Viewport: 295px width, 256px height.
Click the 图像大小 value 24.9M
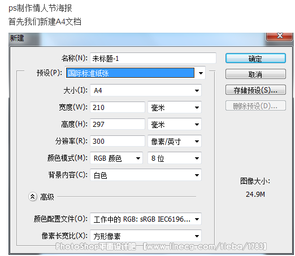point(255,194)
